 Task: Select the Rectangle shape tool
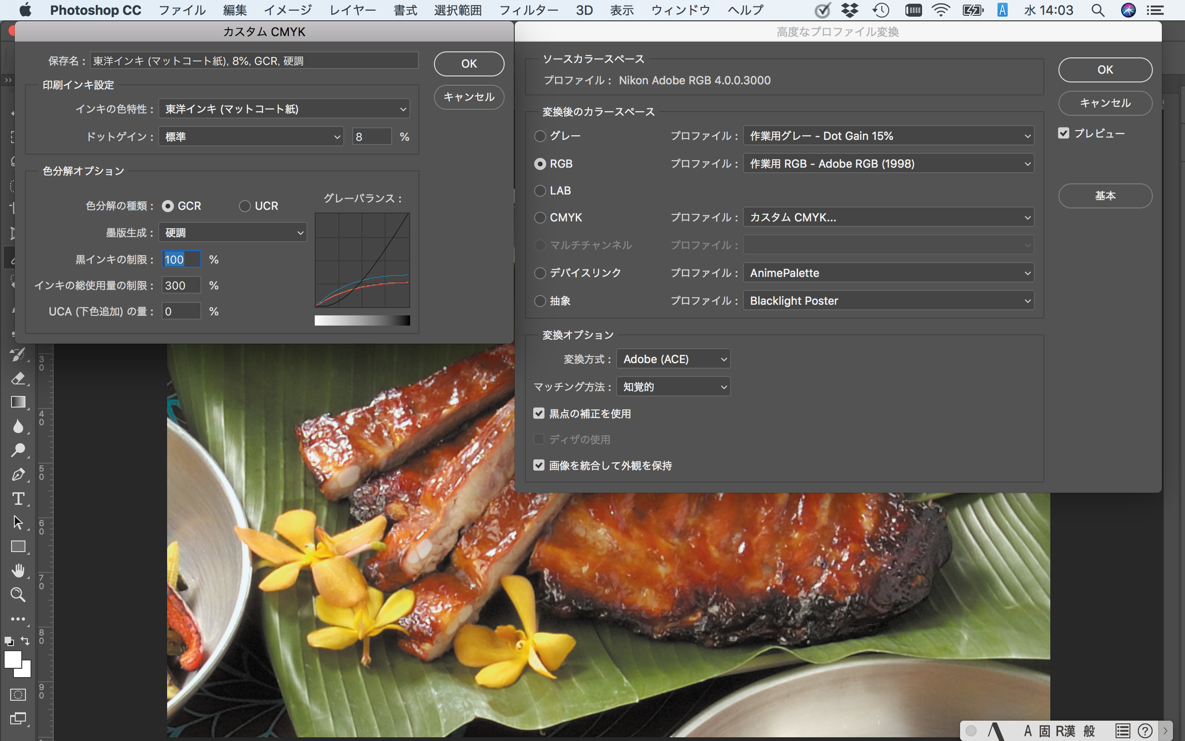18,546
